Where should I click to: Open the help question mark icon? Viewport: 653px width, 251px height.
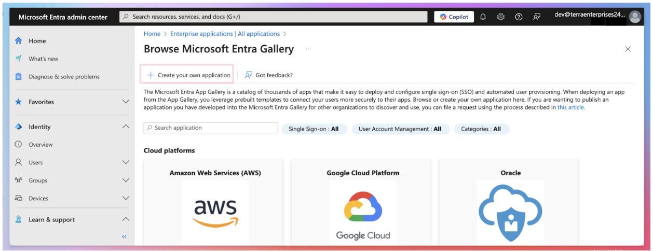pyautogui.click(x=519, y=17)
